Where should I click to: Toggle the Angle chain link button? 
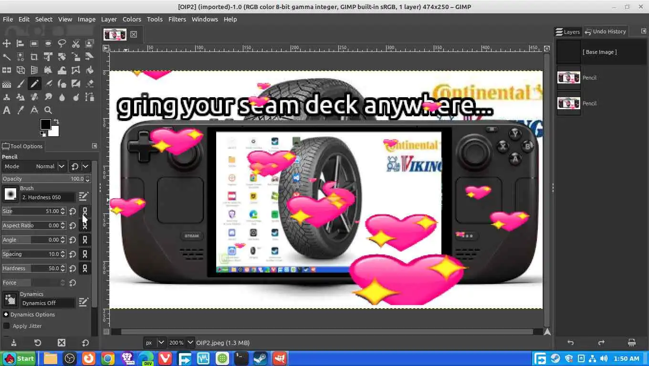[85, 240]
